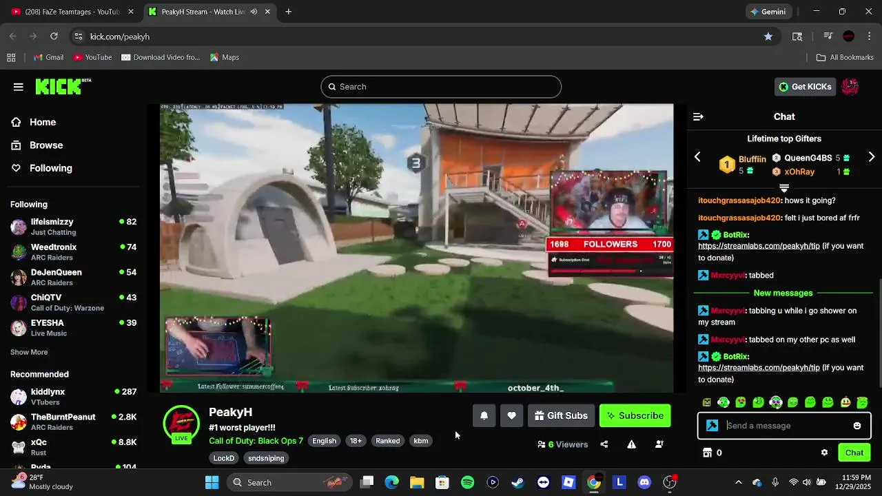Toggle the heart follow button

click(511, 415)
